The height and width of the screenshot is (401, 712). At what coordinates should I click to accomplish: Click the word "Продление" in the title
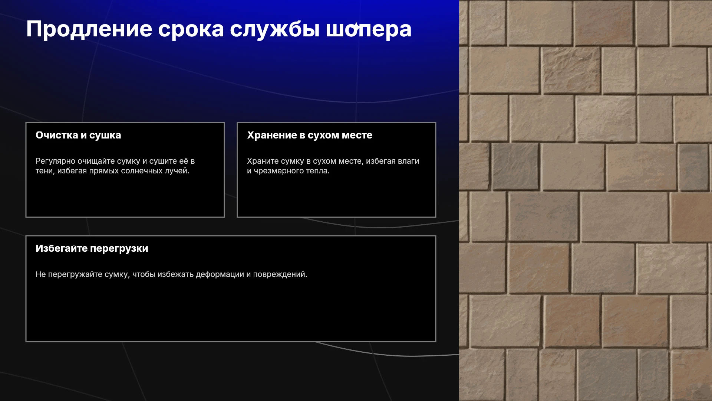point(89,29)
